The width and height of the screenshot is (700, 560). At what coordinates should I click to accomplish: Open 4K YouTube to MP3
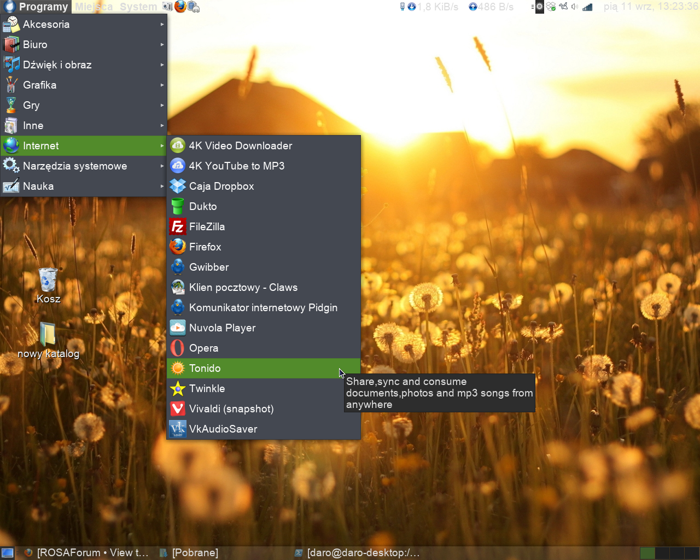click(264, 166)
